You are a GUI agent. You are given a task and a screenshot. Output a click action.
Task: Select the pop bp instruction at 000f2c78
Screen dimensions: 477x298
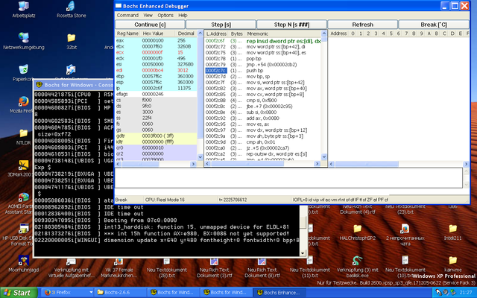263,59
